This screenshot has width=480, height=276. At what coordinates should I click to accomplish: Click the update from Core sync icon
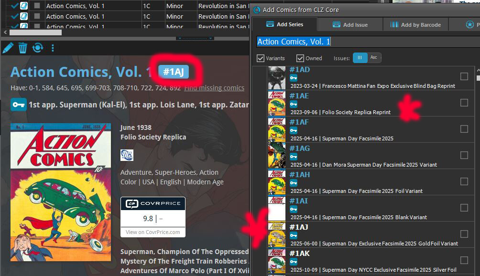pos(37,48)
